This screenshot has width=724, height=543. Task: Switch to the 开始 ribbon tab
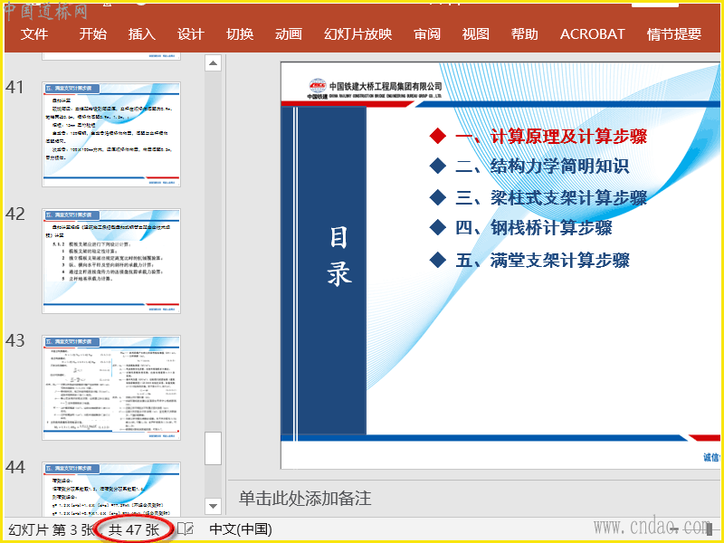[x=93, y=34]
